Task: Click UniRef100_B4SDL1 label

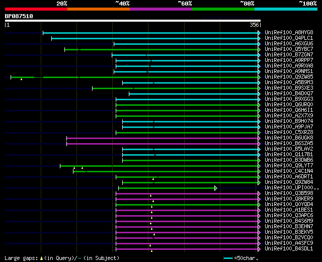Action: pos(289,249)
